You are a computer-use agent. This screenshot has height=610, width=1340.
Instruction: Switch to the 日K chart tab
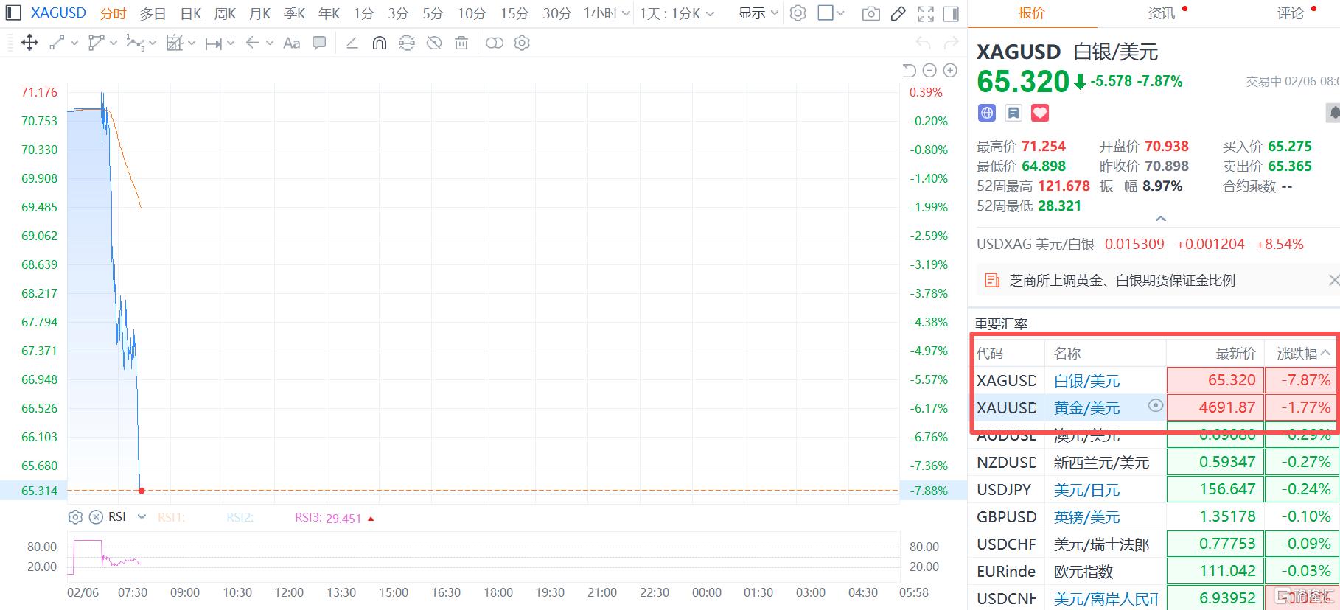191,13
